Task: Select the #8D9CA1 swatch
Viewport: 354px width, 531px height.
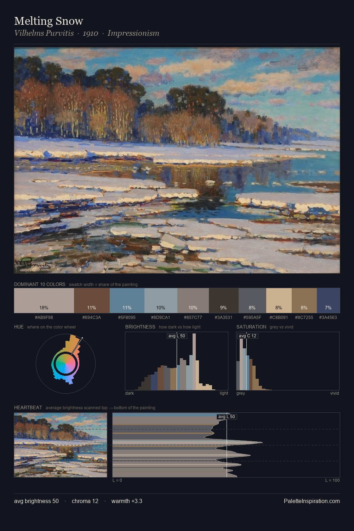Action: coord(161,301)
